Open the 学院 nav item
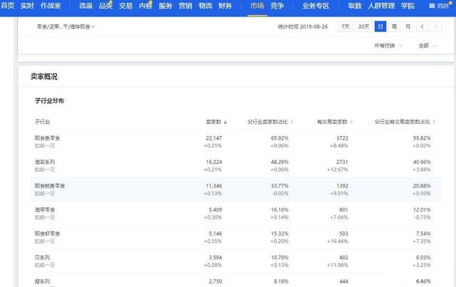The width and height of the screenshot is (456, 287). [408, 6]
